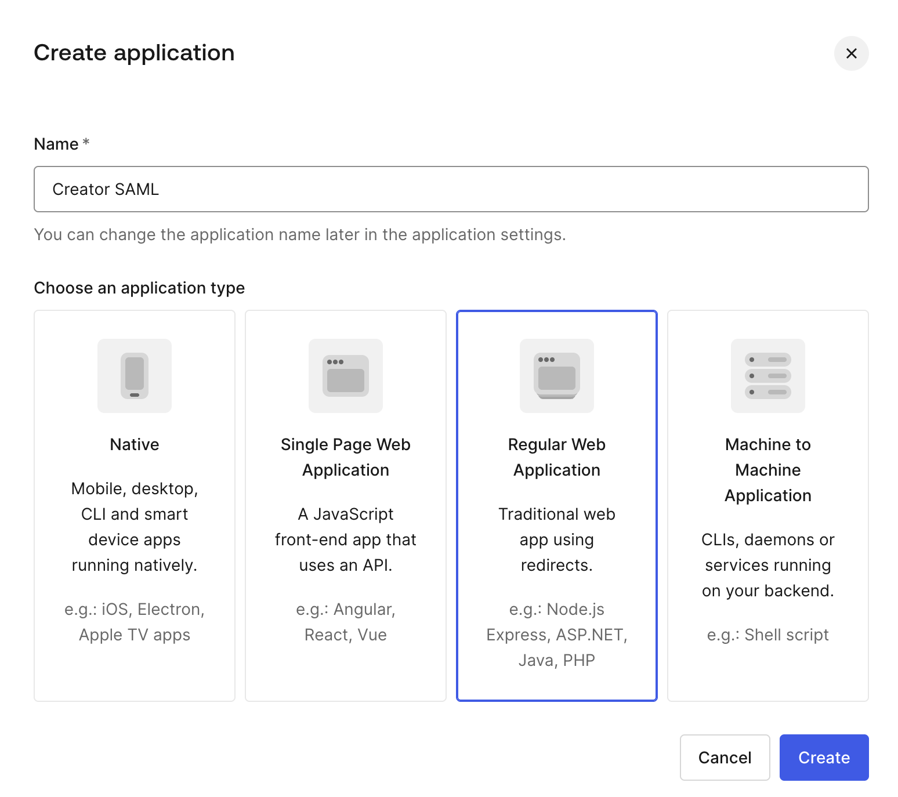
Task: Click the 'Shell script' example text
Action: coord(768,635)
